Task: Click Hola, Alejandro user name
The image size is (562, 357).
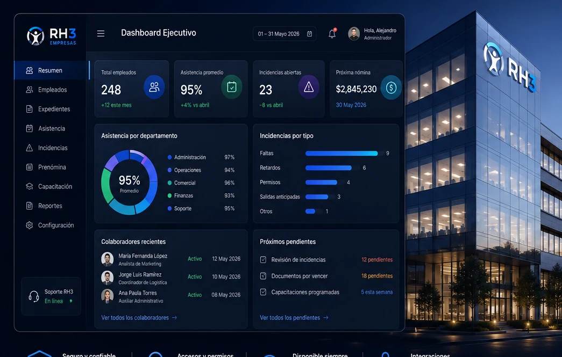Action: (380, 31)
